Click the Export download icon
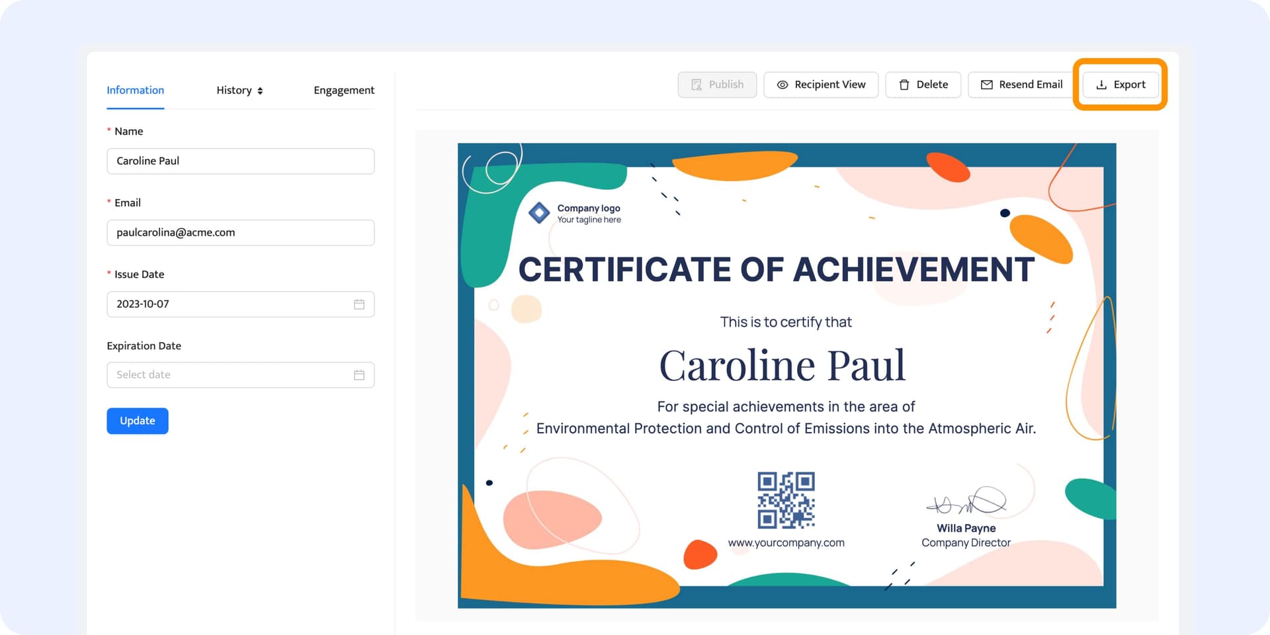Screen dimensions: 1270x635 coord(1101,85)
